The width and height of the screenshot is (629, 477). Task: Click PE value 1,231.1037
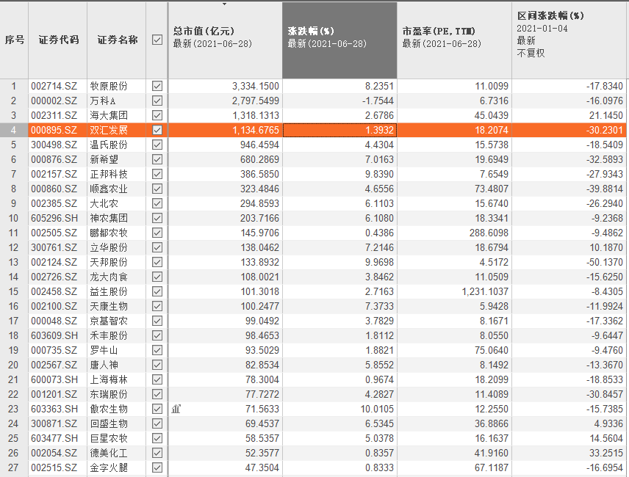coord(485,291)
